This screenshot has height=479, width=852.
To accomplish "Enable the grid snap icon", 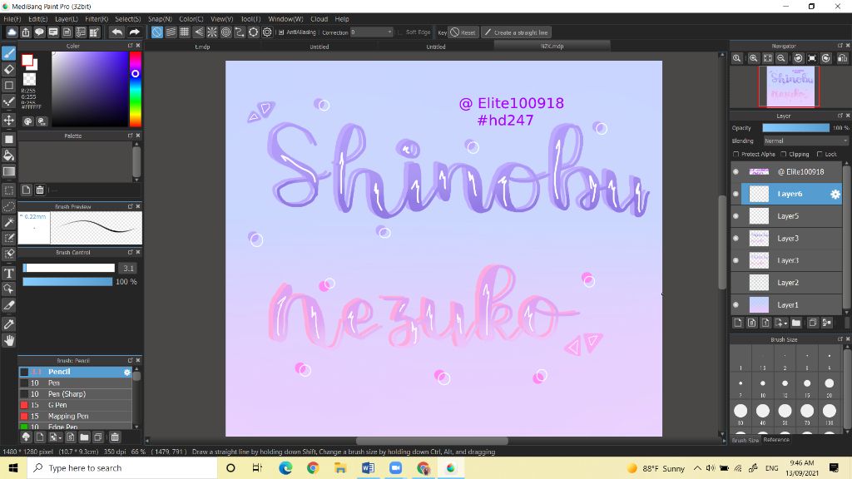I will pos(184,32).
